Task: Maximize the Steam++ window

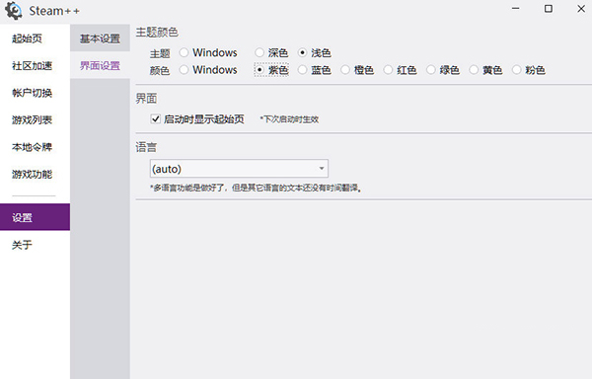Action: pos(549,8)
